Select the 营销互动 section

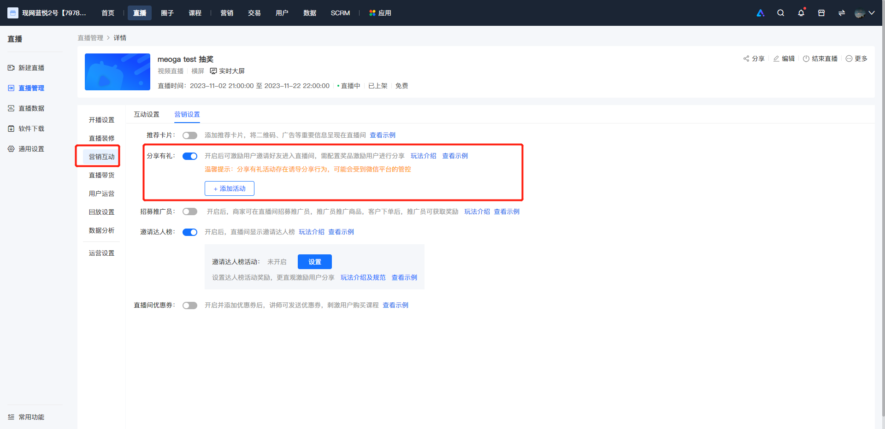tap(101, 157)
